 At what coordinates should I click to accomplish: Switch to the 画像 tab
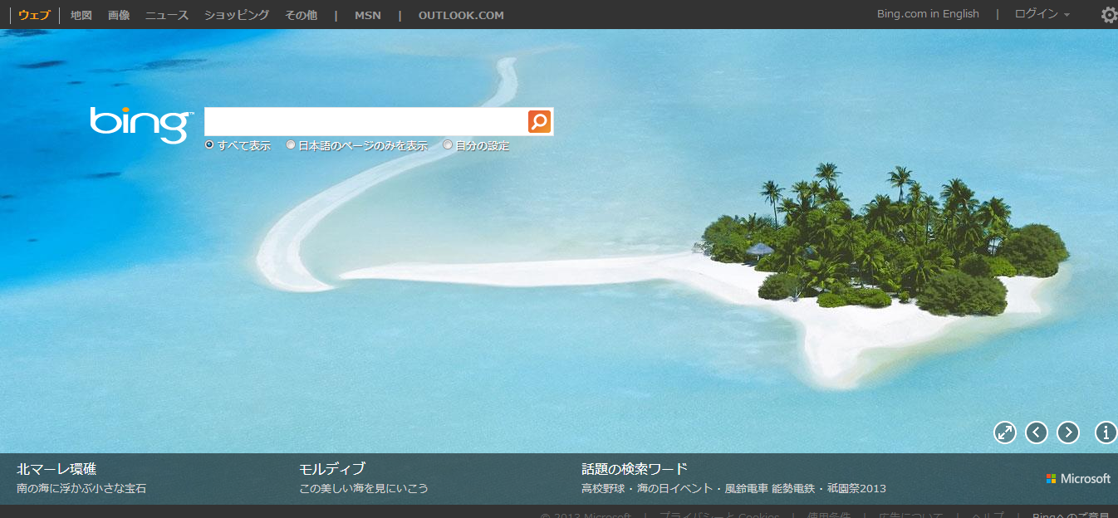[x=119, y=15]
